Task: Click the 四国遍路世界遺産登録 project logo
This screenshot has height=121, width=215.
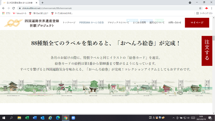Action: click(31, 23)
